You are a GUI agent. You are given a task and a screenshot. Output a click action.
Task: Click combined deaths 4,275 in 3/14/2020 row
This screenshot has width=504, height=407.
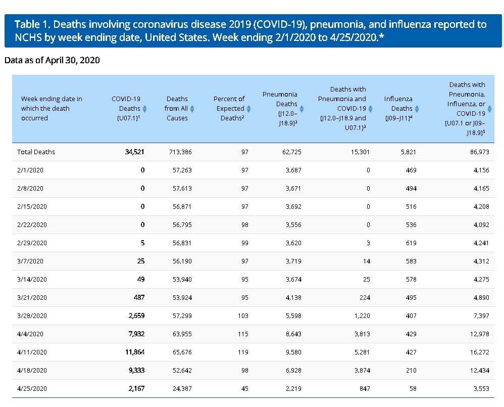click(x=481, y=279)
